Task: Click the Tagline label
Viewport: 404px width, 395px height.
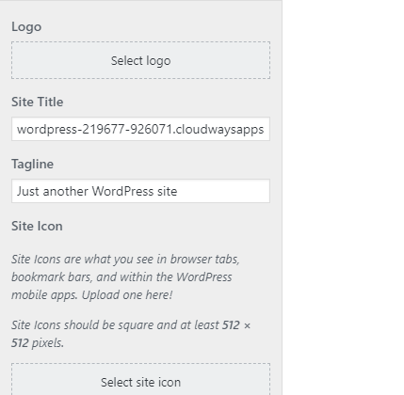Action: 33,165
